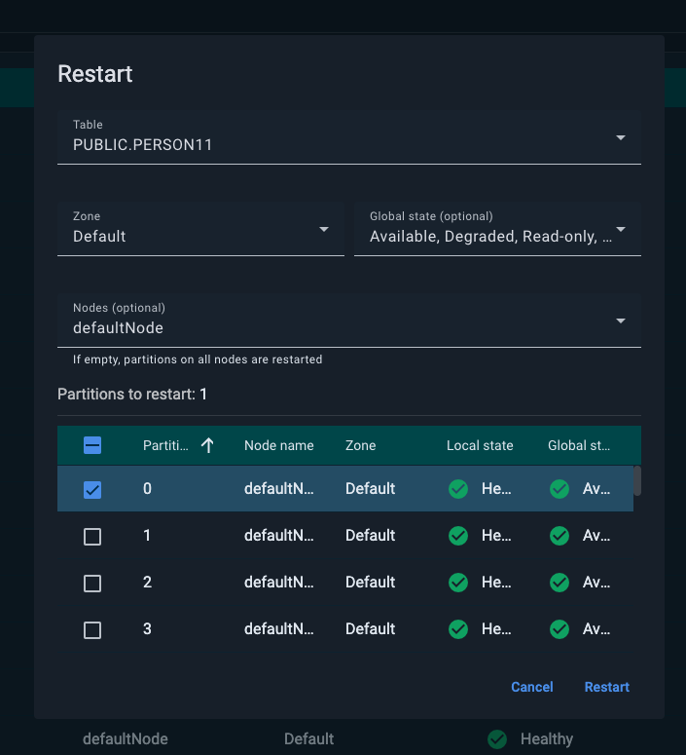
Task: Click partition number 2 cell
Action: tap(147, 583)
